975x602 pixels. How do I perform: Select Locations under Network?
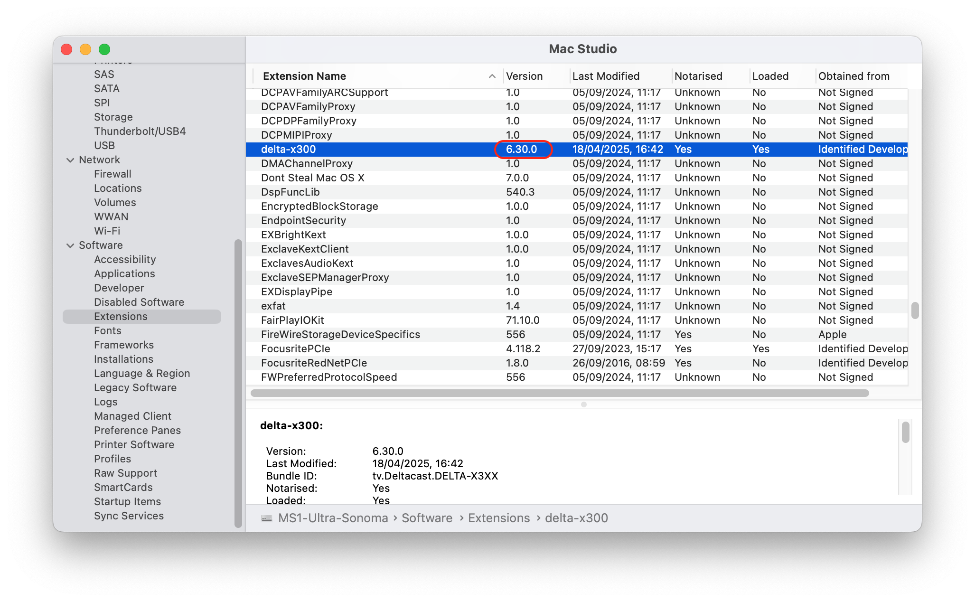tap(118, 188)
